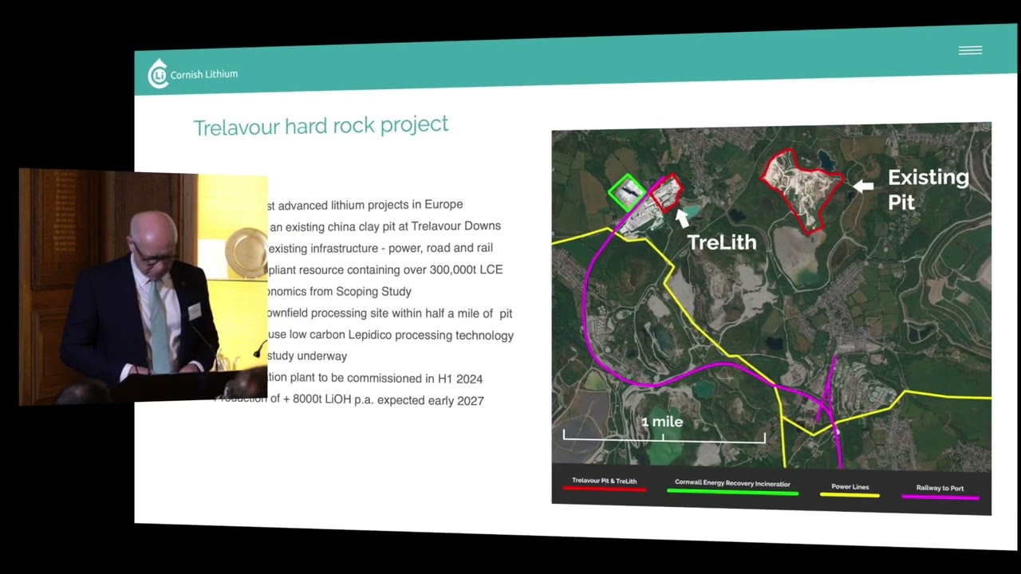Image resolution: width=1021 pixels, height=574 pixels.
Task: Click bullet 'study underway'
Action: (307, 356)
